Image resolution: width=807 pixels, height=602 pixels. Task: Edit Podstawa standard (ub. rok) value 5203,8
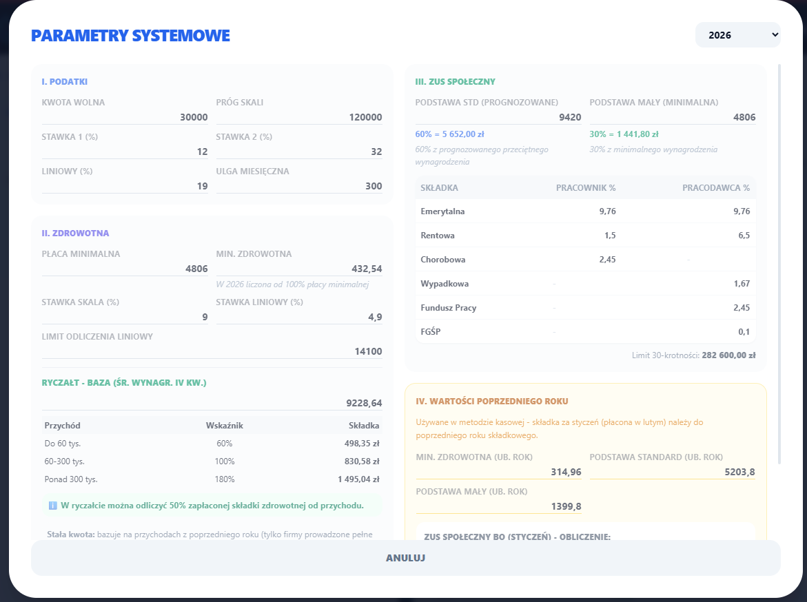(672, 472)
